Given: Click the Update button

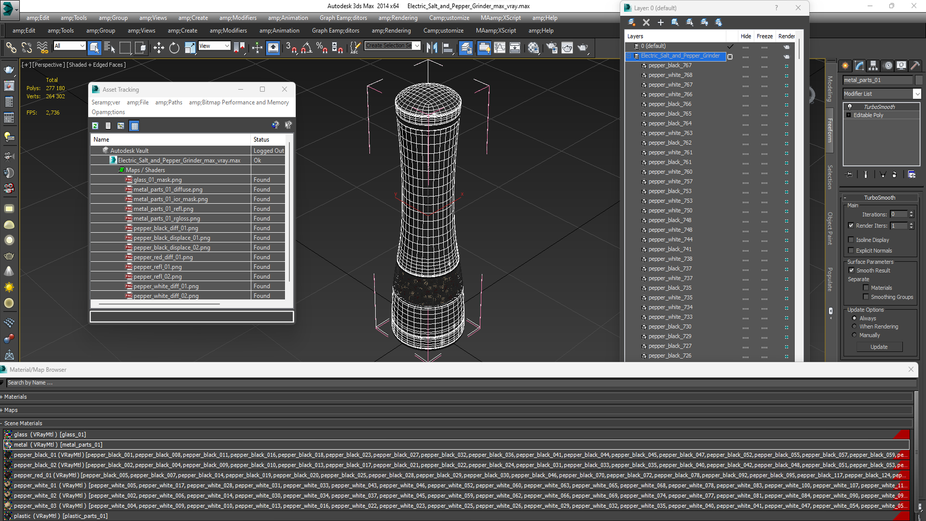Looking at the screenshot, I should click(879, 347).
